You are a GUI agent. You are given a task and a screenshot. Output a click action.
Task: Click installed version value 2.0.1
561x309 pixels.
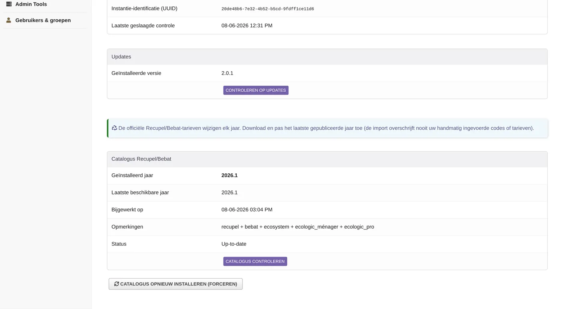click(227, 73)
